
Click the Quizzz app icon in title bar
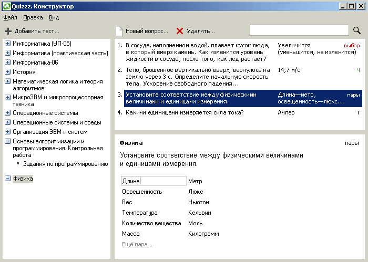pos(6,6)
